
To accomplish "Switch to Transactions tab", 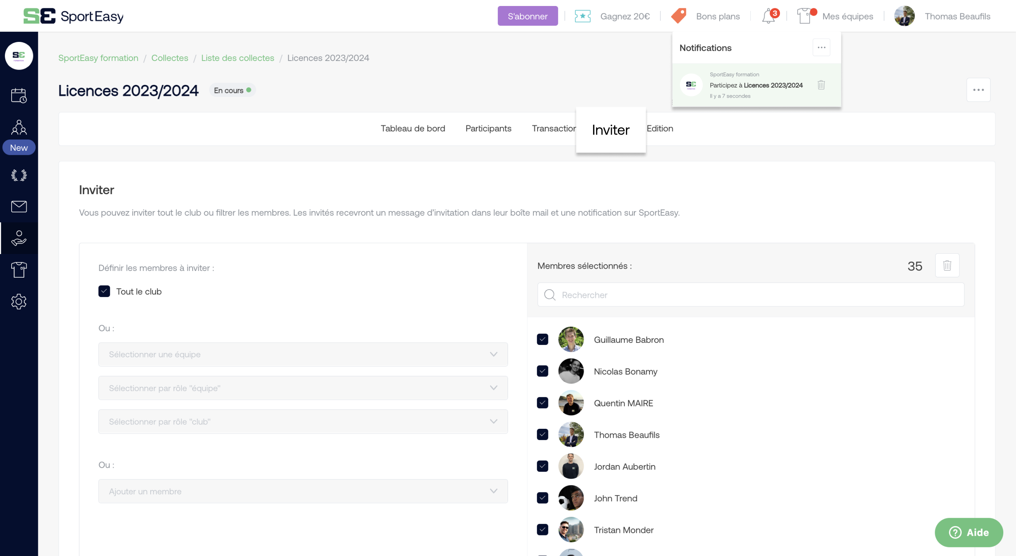I will pyautogui.click(x=554, y=128).
